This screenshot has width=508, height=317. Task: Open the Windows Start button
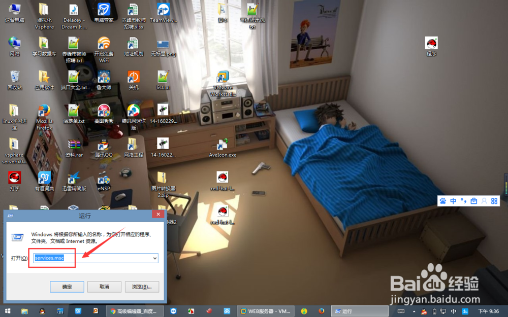pyautogui.click(x=8, y=311)
